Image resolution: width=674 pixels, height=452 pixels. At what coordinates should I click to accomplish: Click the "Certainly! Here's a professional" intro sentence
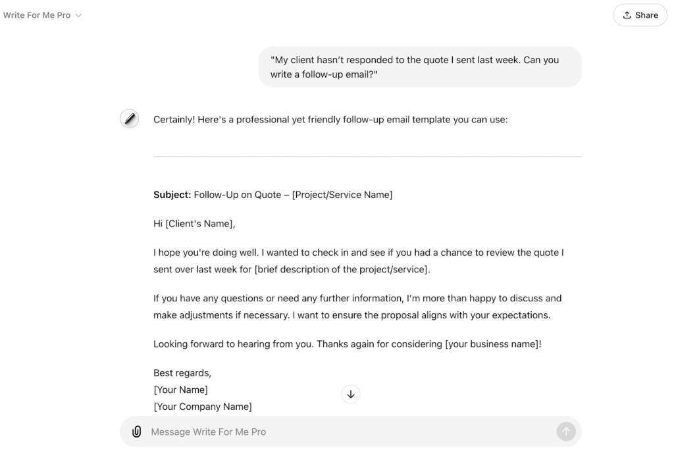[330, 120]
